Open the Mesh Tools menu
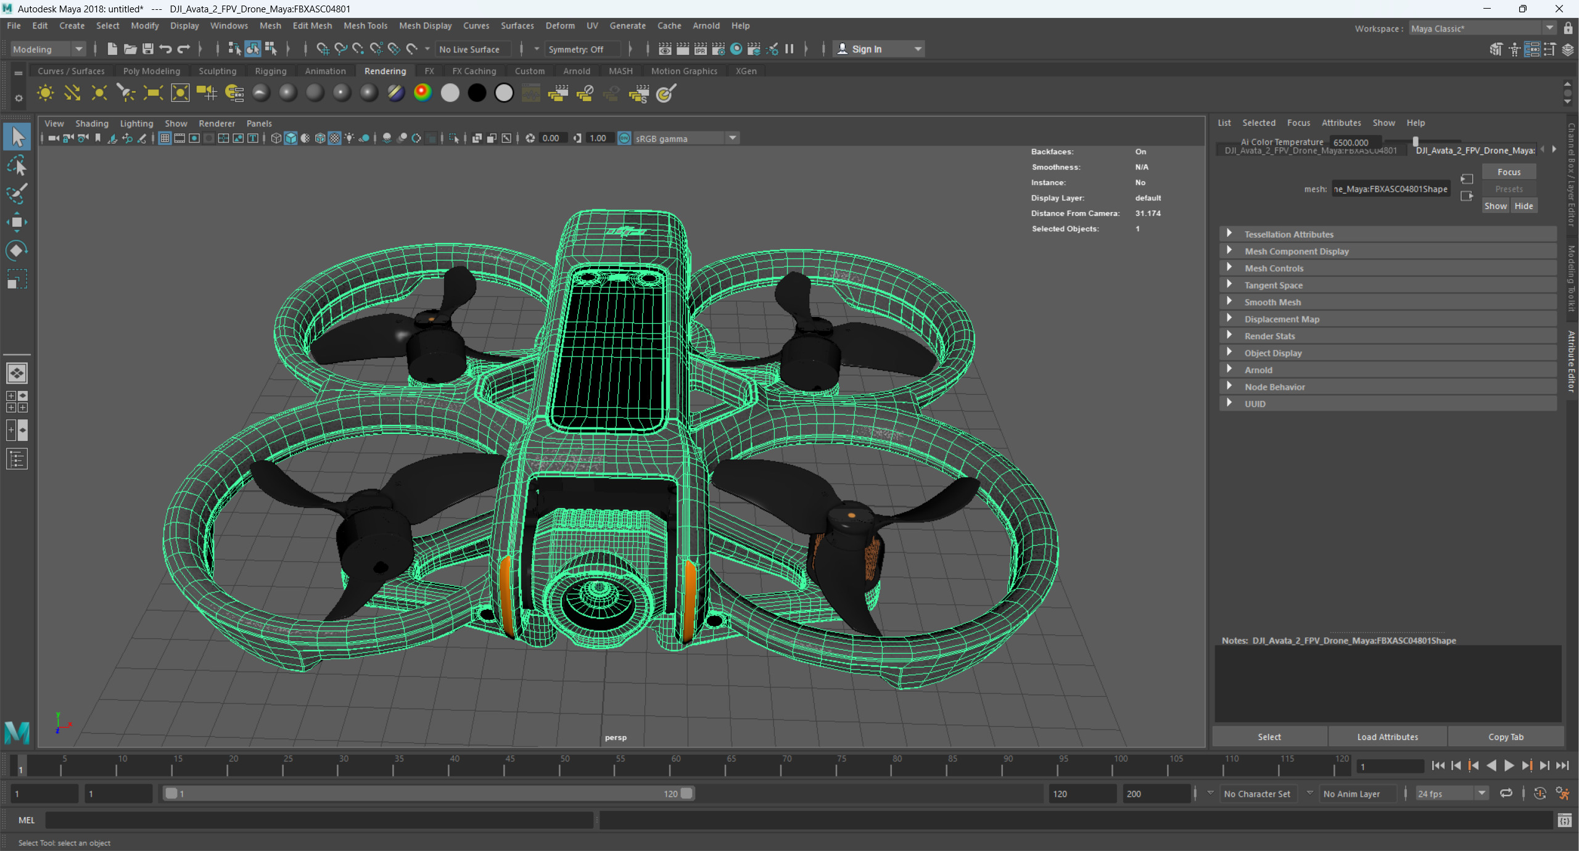Image resolution: width=1579 pixels, height=851 pixels. tap(365, 26)
